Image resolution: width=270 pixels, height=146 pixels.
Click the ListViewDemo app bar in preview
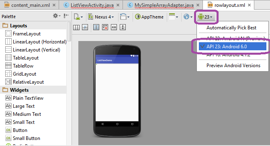point(117,60)
